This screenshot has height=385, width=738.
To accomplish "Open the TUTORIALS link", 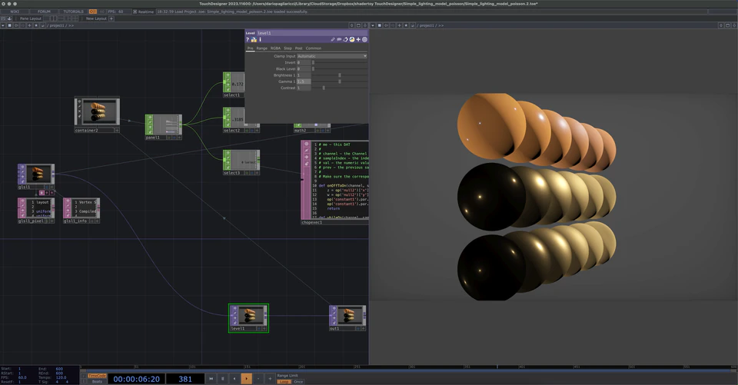I will point(74,12).
